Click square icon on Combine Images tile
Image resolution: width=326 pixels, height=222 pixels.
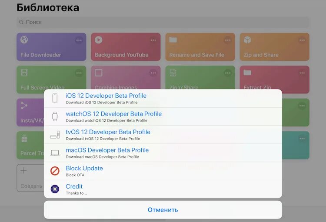click(x=99, y=73)
